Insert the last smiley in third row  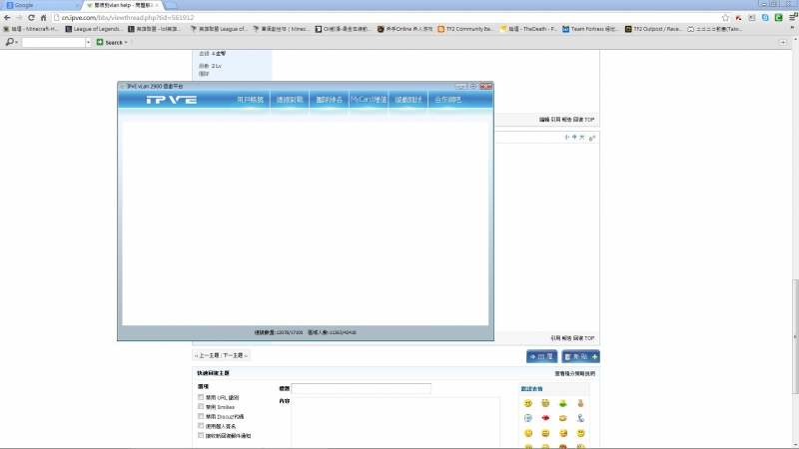(x=580, y=433)
